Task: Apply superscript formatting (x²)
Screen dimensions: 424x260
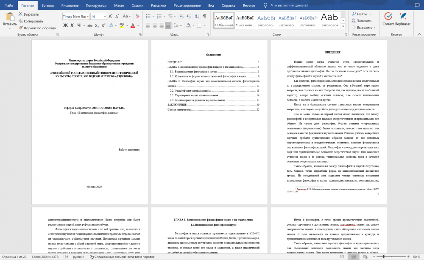Action: coord(103,25)
